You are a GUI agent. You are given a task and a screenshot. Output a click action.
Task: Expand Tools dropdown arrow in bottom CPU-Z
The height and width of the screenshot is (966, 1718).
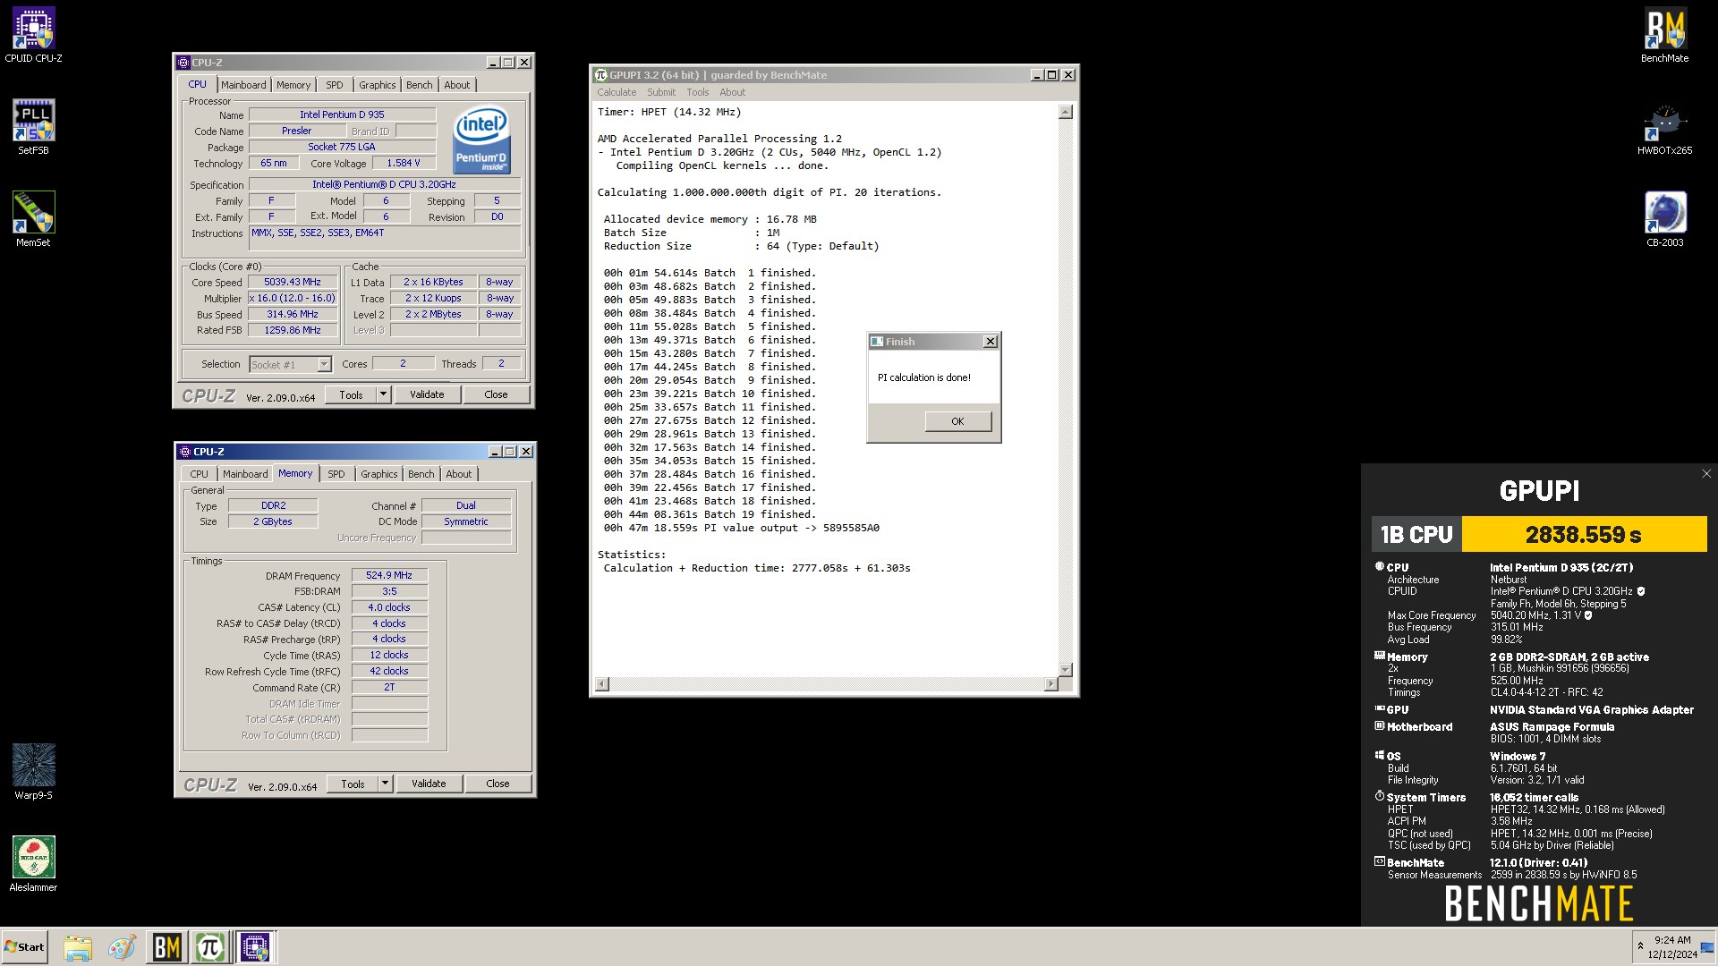click(385, 784)
